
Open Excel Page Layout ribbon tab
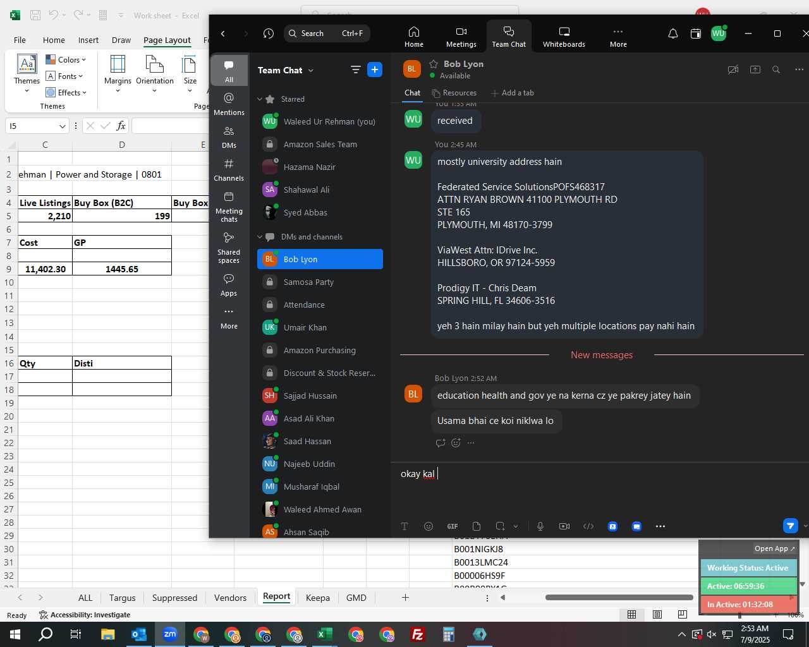point(167,40)
